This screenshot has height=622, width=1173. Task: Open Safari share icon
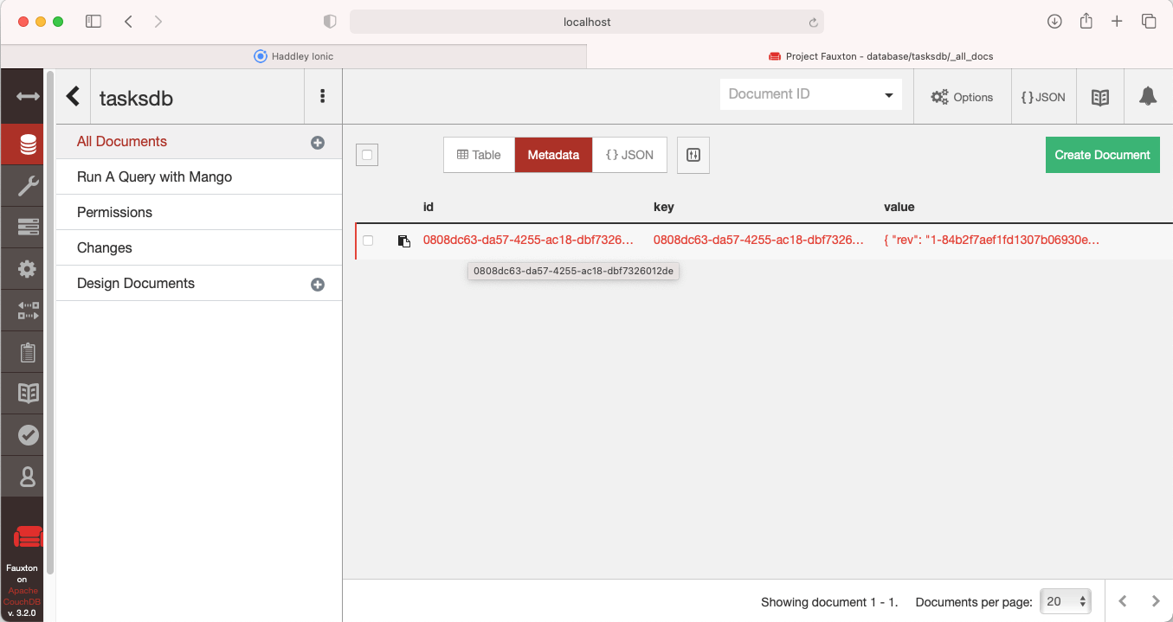point(1086,21)
